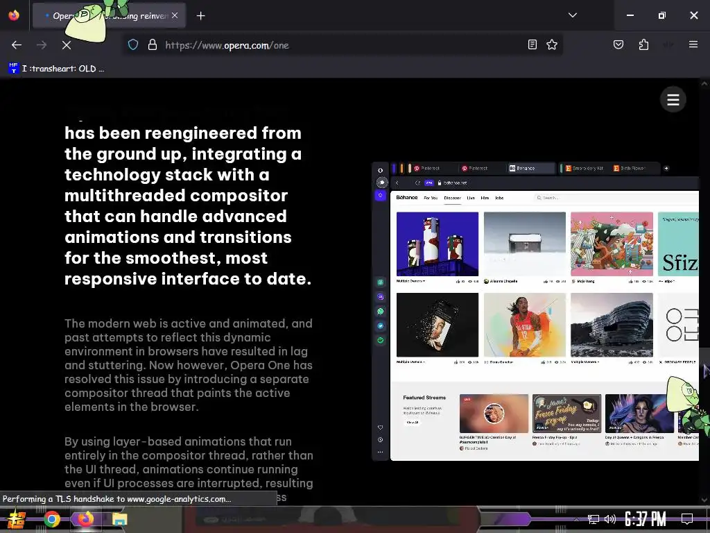Image resolution: width=710 pixels, height=533 pixels.
Task: Open the Pocket save icon
Action: coord(618,44)
